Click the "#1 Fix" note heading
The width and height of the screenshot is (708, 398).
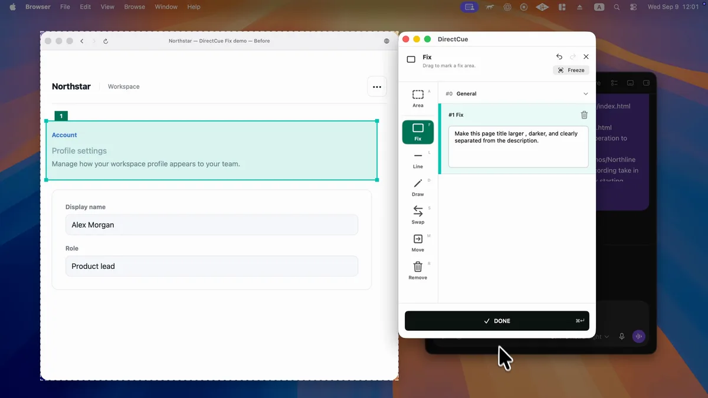(x=456, y=115)
